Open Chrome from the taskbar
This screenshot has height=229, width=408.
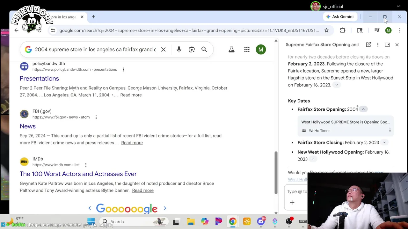pyautogui.click(x=233, y=222)
